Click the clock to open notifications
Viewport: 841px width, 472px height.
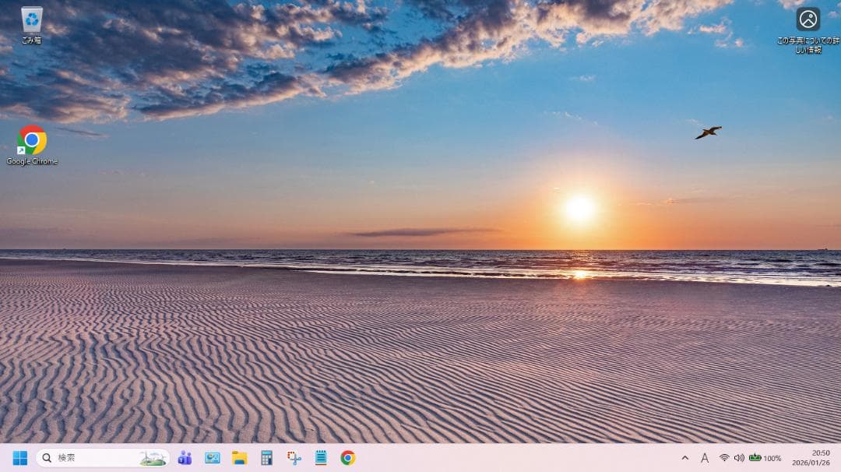[811, 458]
